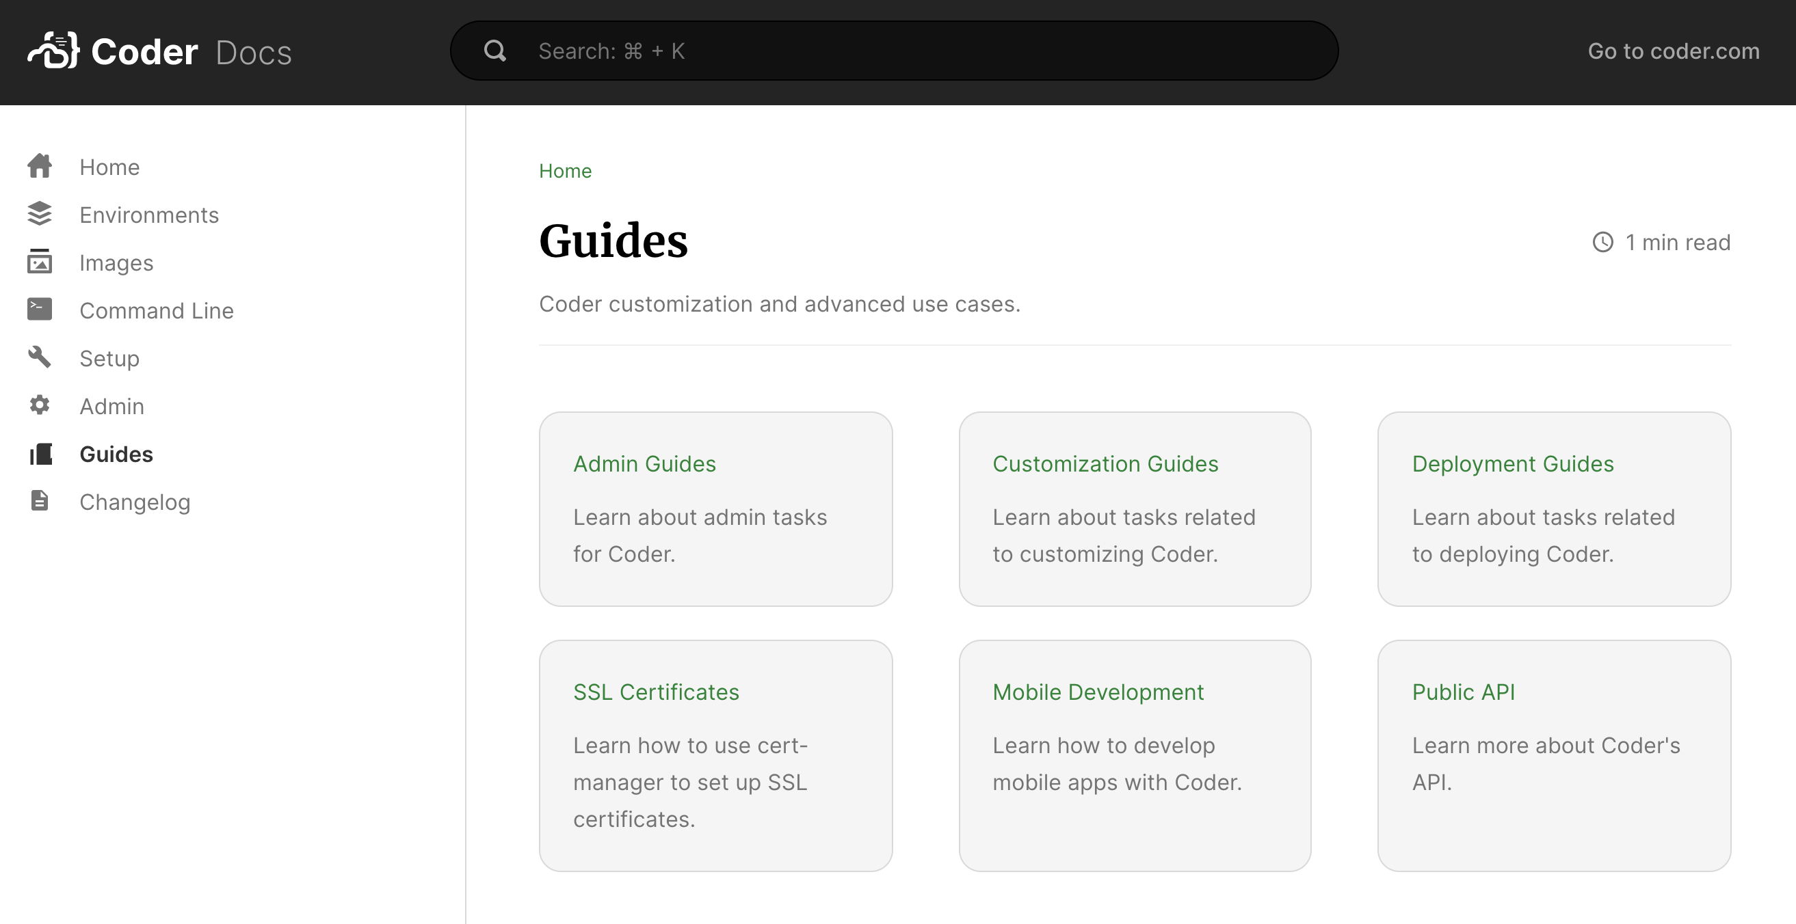
Task: Open the Go to coder.com link
Action: click(1674, 51)
